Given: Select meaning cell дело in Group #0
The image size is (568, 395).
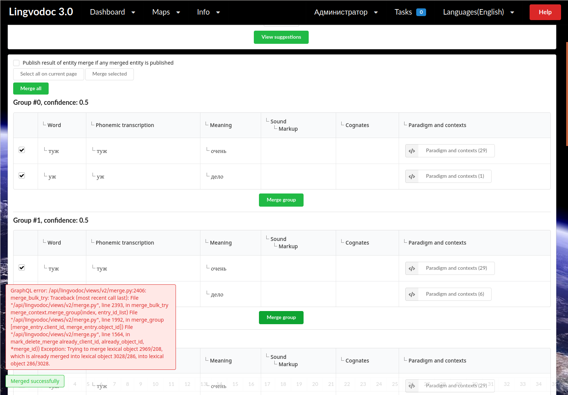Looking at the screenshot, I should click(x=217, y=177).
